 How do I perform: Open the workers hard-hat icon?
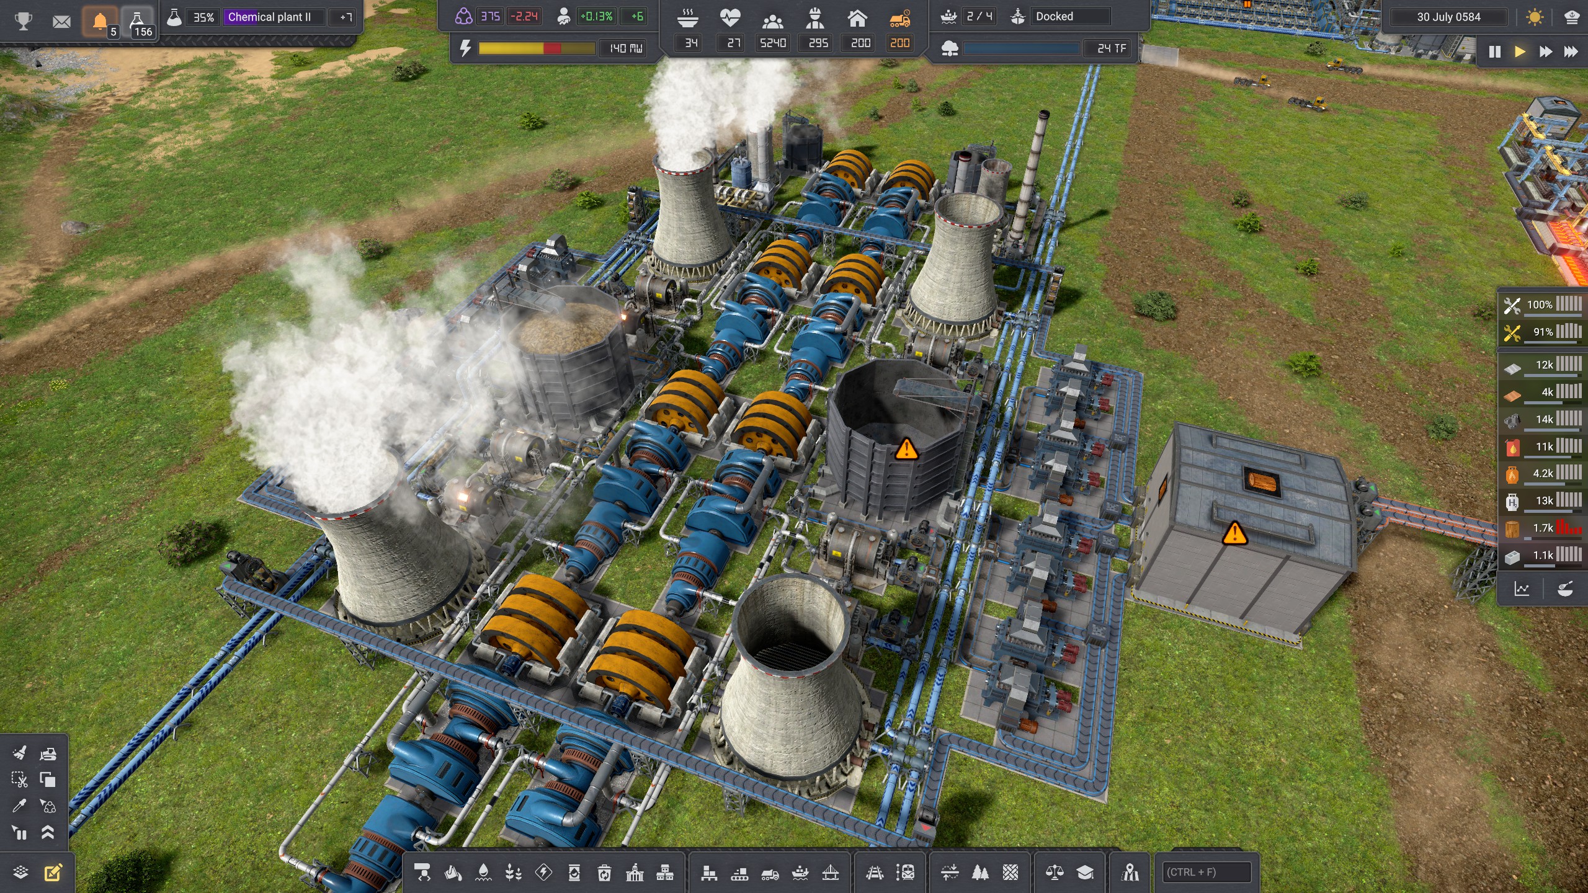click(x=815, y=19)
